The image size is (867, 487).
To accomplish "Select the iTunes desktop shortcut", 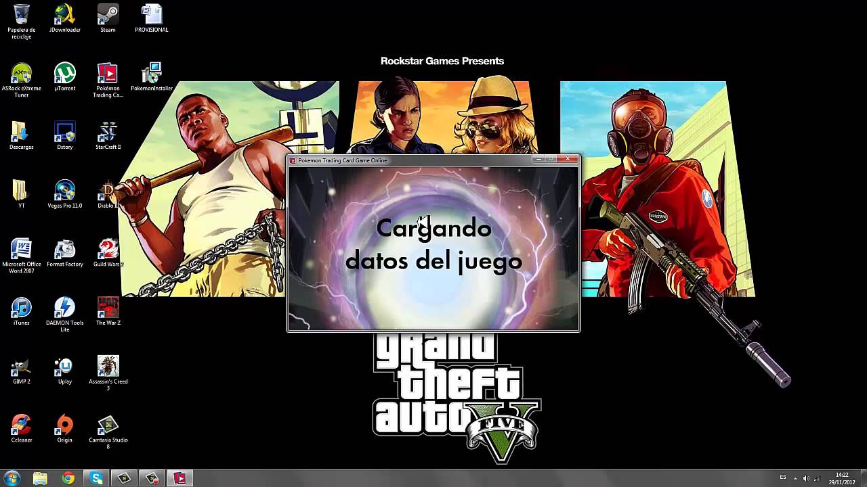I will point(22,311).
